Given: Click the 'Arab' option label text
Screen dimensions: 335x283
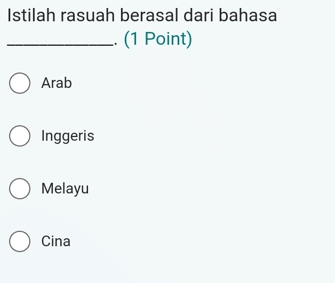Looking at the screenshot, I should [57, 84].
